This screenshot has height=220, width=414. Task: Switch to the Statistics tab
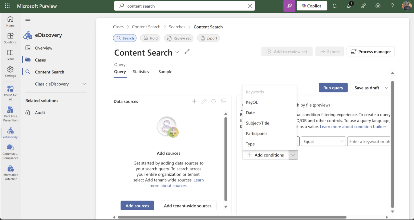click(141, 72)
